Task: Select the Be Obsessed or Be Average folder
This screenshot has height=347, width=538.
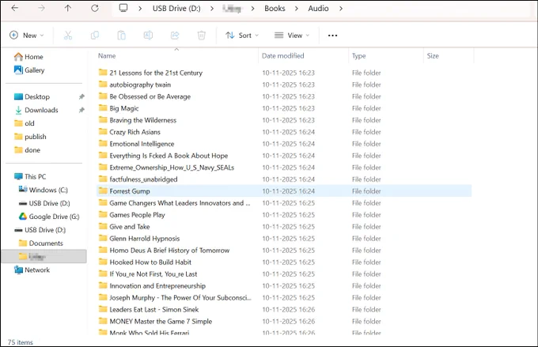Action: (x=150, y=96)
